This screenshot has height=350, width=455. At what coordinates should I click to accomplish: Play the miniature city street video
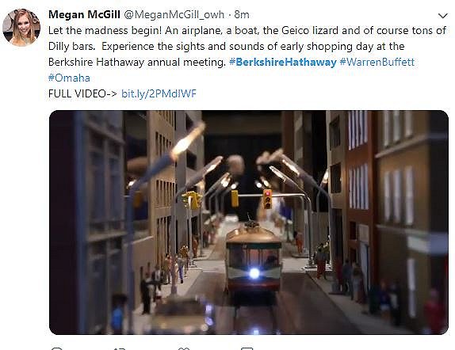tap(249, 223)
